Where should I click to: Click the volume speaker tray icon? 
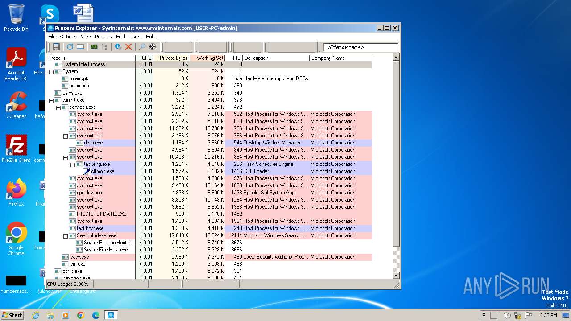click(507, 315)
